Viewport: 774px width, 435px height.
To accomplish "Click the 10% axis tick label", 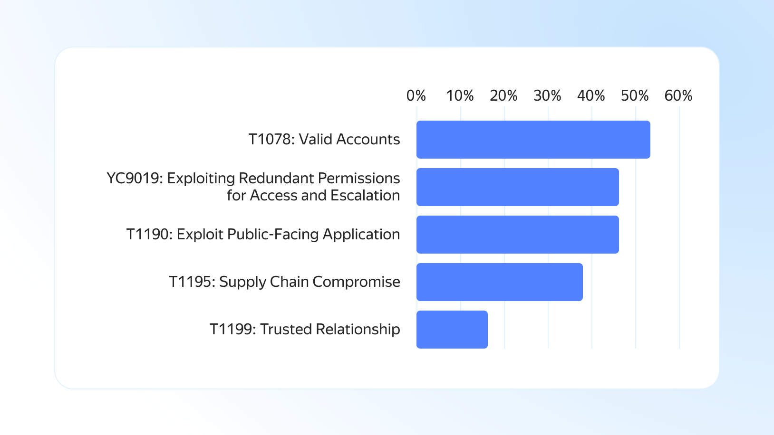I will pyautogui.click(x=460, y=96).
